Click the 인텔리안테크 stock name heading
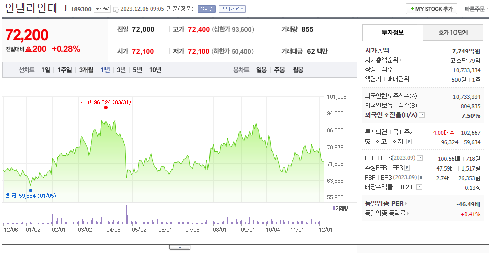 point(37,8)
